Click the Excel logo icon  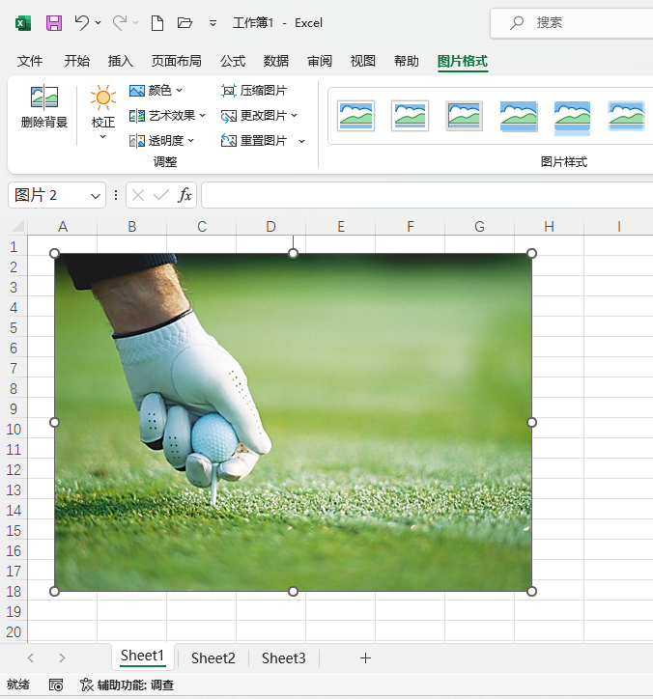click(23, 23)
